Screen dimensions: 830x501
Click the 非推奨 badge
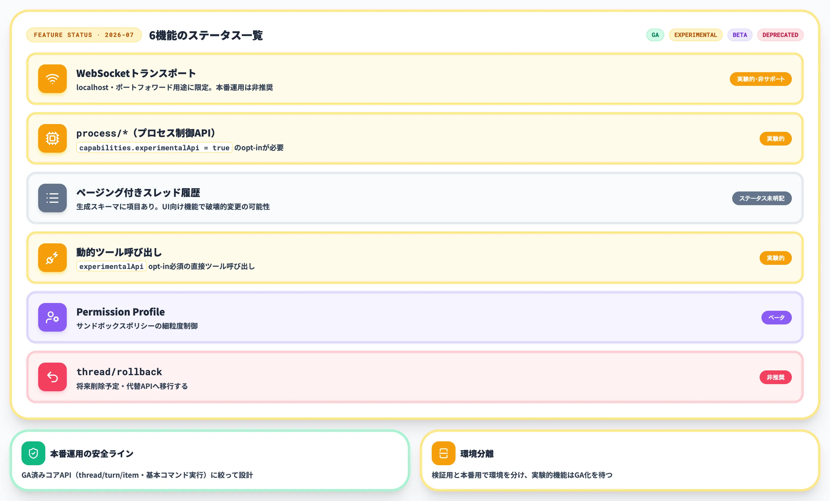coord(775,377)
